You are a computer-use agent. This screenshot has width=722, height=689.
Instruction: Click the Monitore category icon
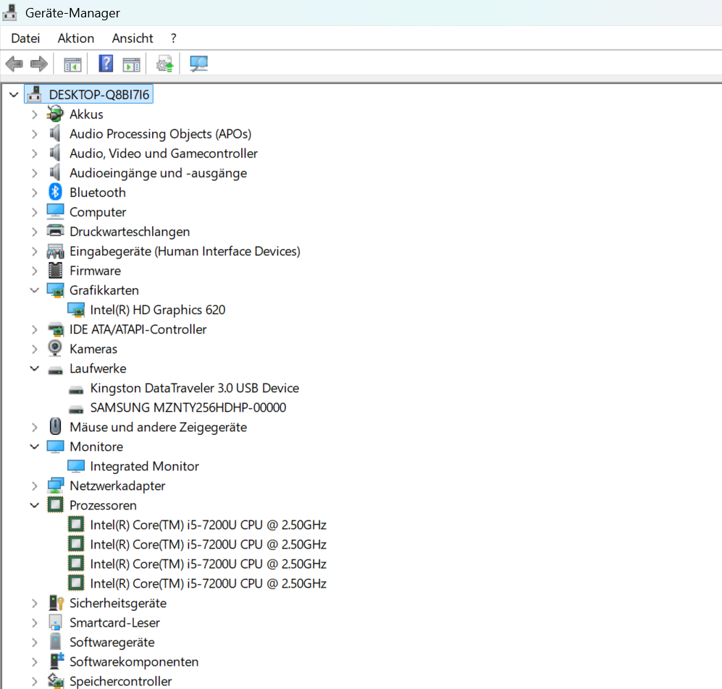pos(55,446)
